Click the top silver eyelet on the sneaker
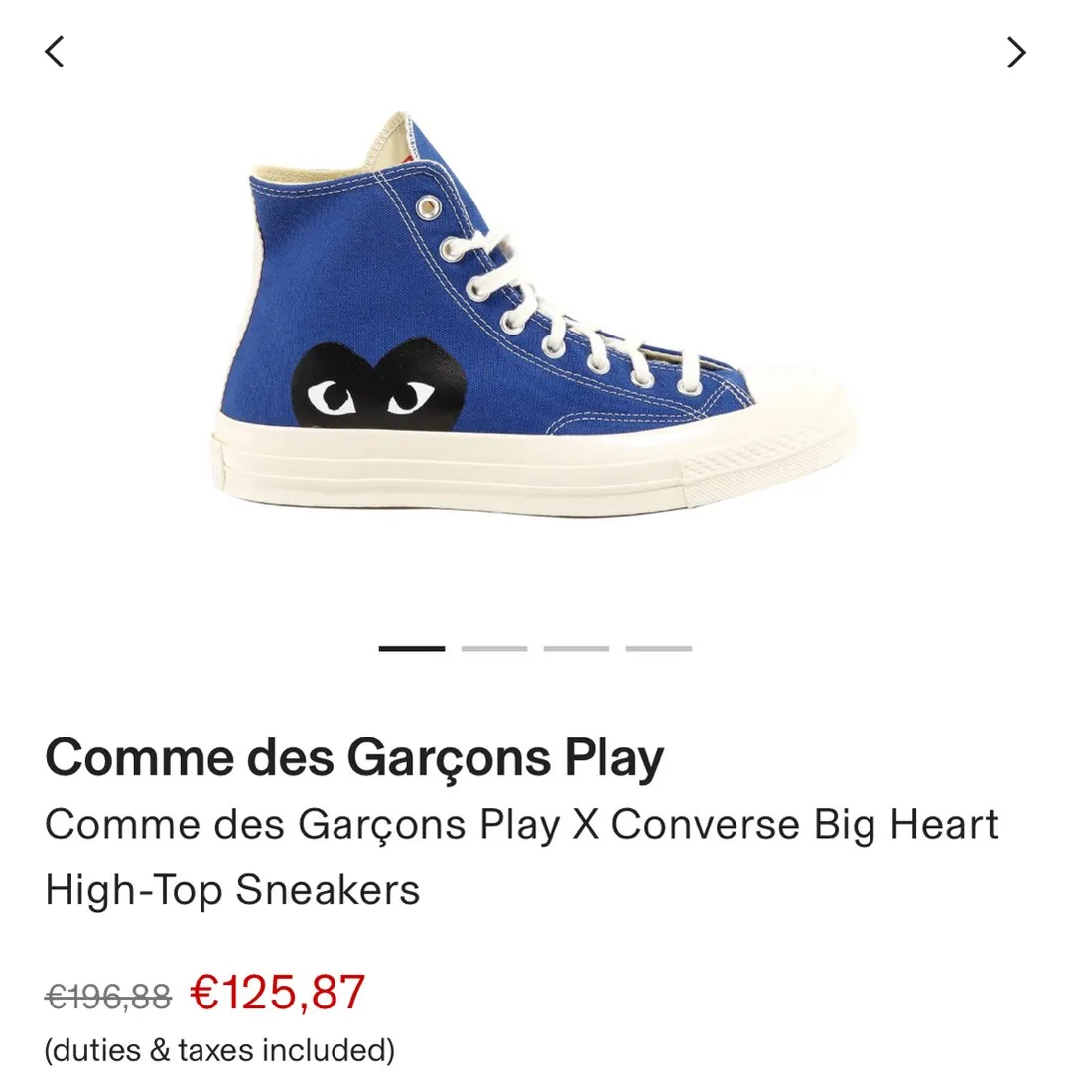1071x1072 pixels. point(428,205)
